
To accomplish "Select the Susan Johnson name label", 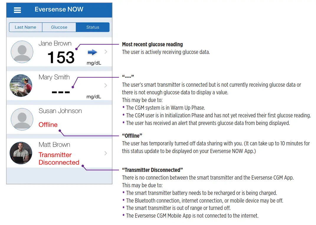I will click(60, 111).
